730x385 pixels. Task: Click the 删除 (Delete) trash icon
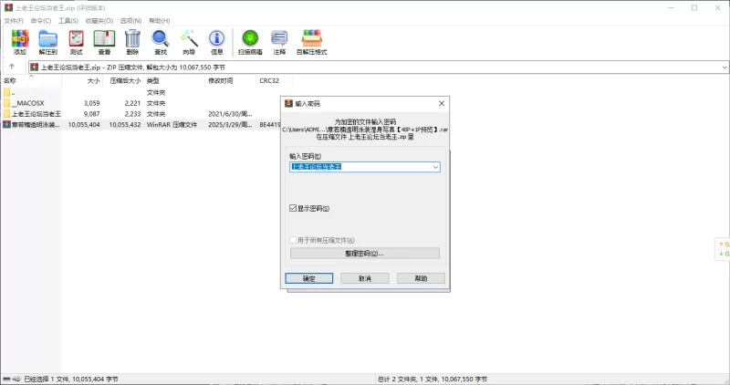tap(132, 41)
